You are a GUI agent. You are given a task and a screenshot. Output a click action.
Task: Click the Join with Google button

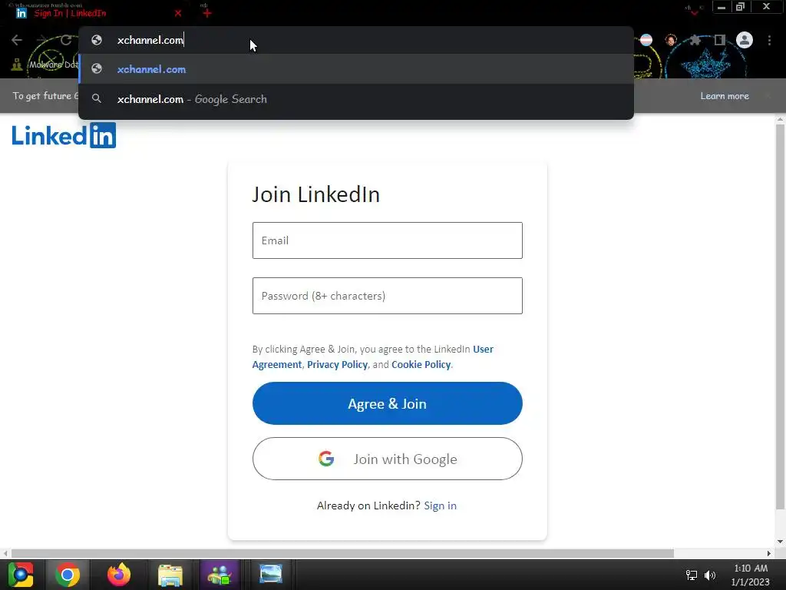click(x=388, y=459)
